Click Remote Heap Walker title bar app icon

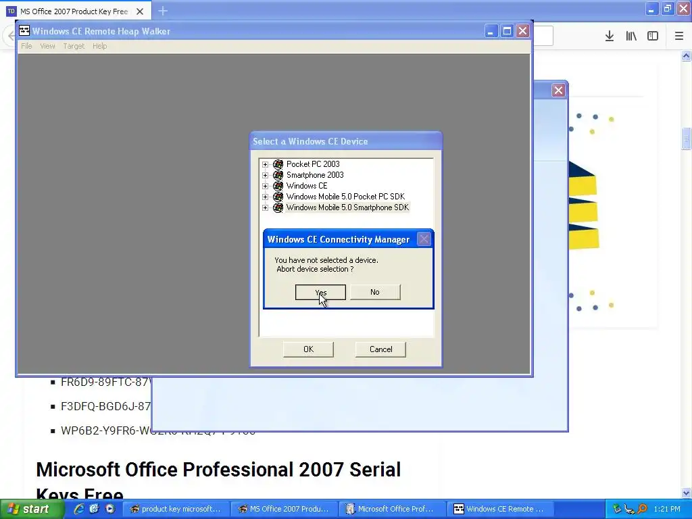[24, 30]
